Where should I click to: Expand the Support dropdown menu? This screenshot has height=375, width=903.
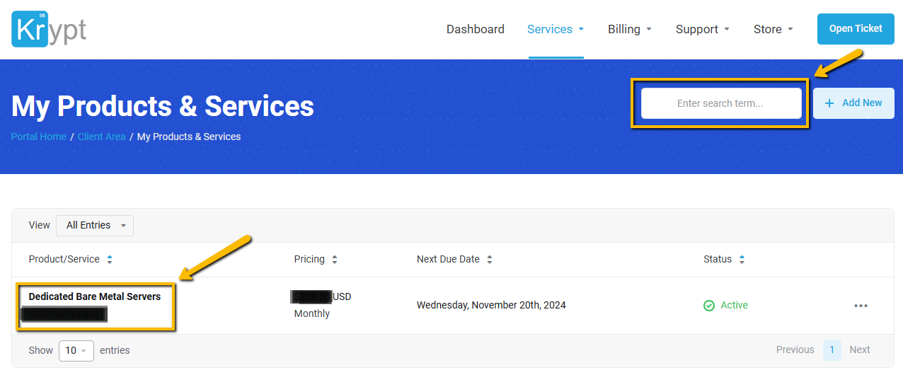703,29
